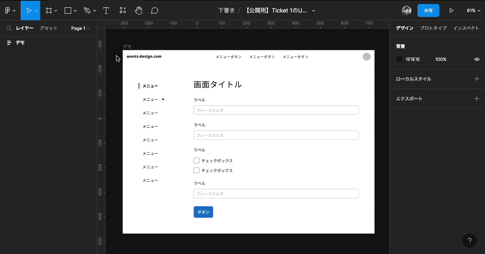The image size is (485, 254).
Task: Click the 共有 share button
Action: click(428, 10)
